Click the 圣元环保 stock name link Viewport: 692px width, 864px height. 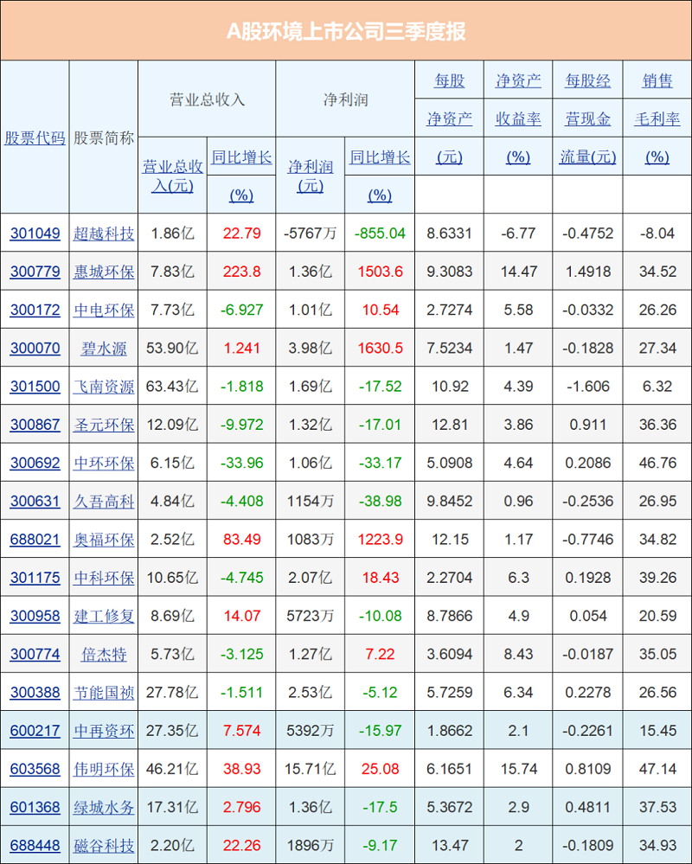point(104,425)
